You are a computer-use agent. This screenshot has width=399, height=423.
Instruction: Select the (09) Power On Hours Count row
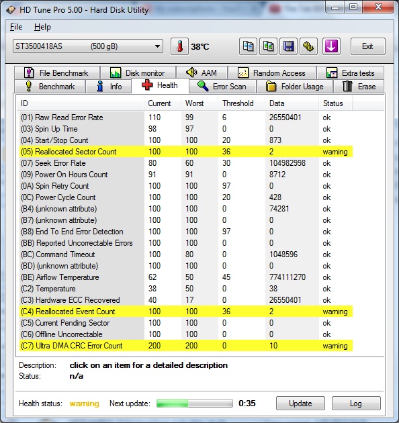coord(186,175)
